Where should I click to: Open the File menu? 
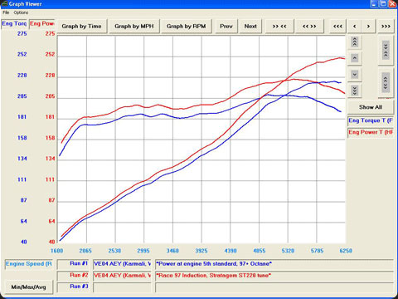(6, 12)
